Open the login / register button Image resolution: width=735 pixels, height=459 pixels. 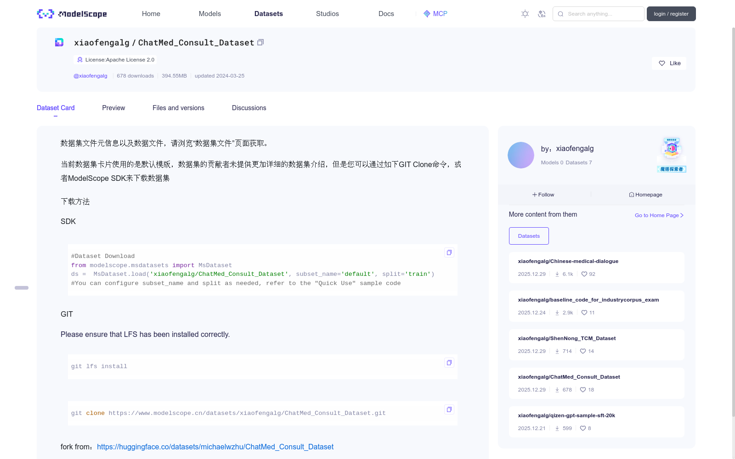671,14
